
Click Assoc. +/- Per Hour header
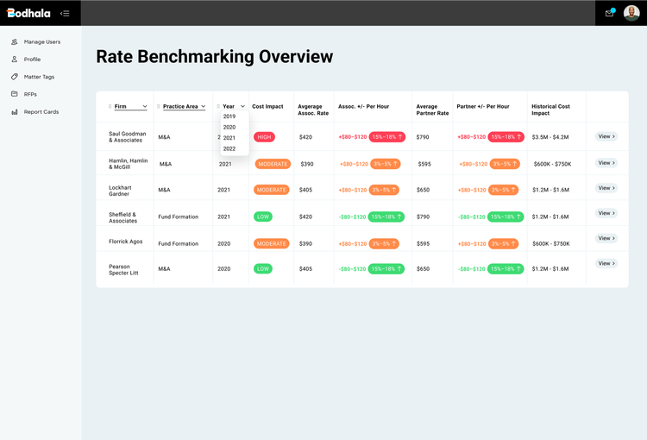(363, 106)
